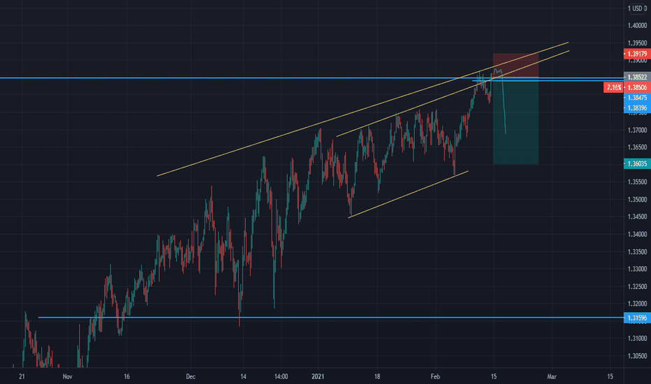Click the 1.37000 price scale value

[x=637, y=130]
